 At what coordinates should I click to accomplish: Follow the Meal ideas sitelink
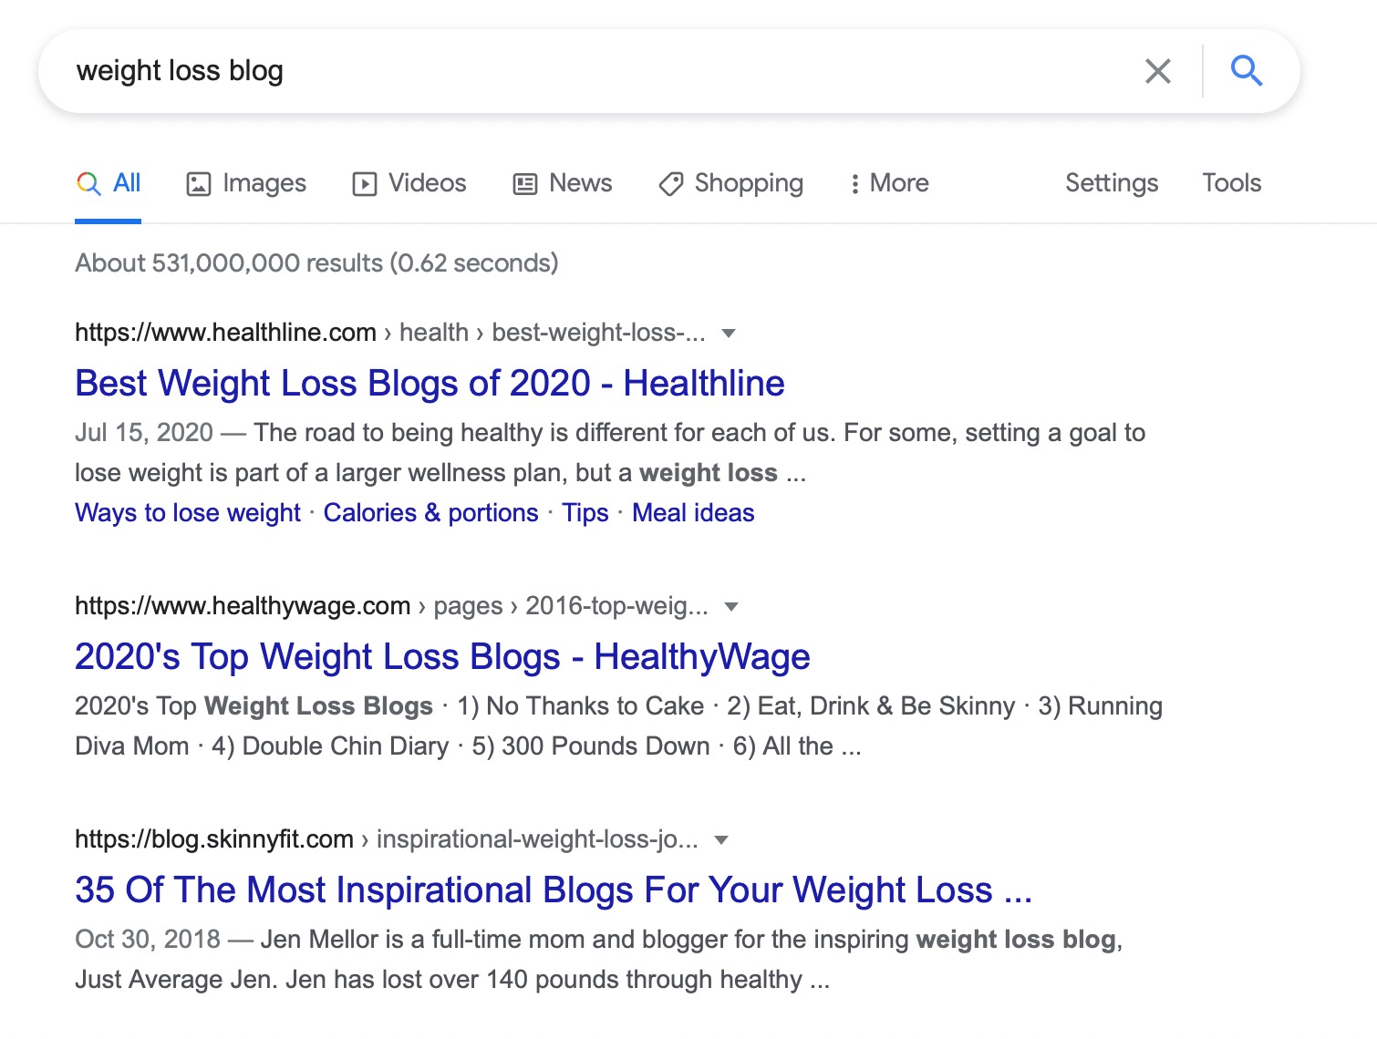pos(693,513)
